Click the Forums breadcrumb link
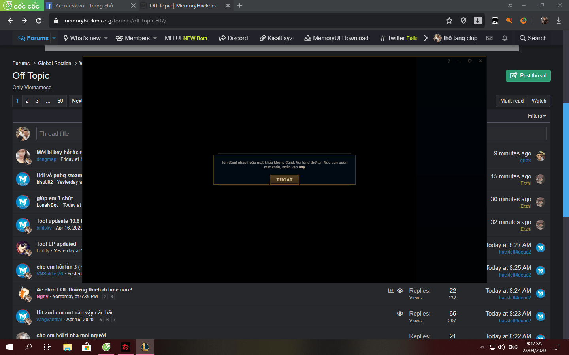Screen dimensions: 569x355 21,64
